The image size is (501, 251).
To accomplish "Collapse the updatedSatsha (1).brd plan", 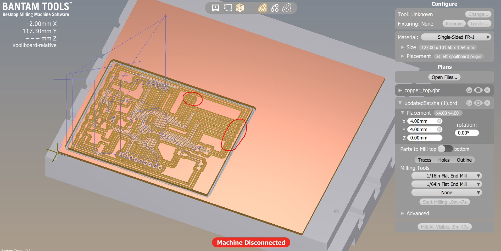I will click(x=400, y=103).
